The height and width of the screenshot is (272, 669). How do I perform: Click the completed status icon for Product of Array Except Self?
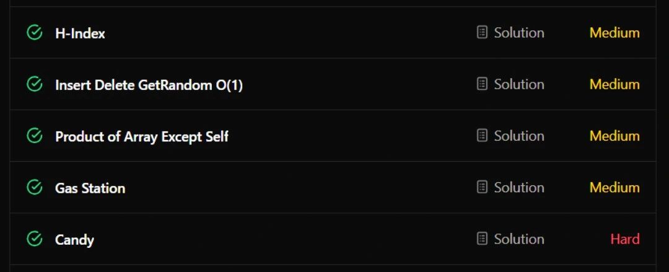tap(35, 136)
